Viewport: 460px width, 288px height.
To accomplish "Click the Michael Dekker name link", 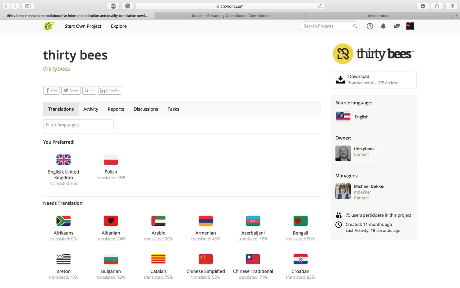I will pyautogui.click(x=369, y=186).
